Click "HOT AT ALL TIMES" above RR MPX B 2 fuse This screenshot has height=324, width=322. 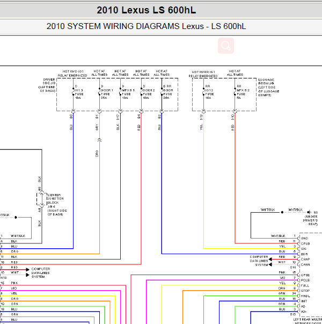click(x=235, y=73)
